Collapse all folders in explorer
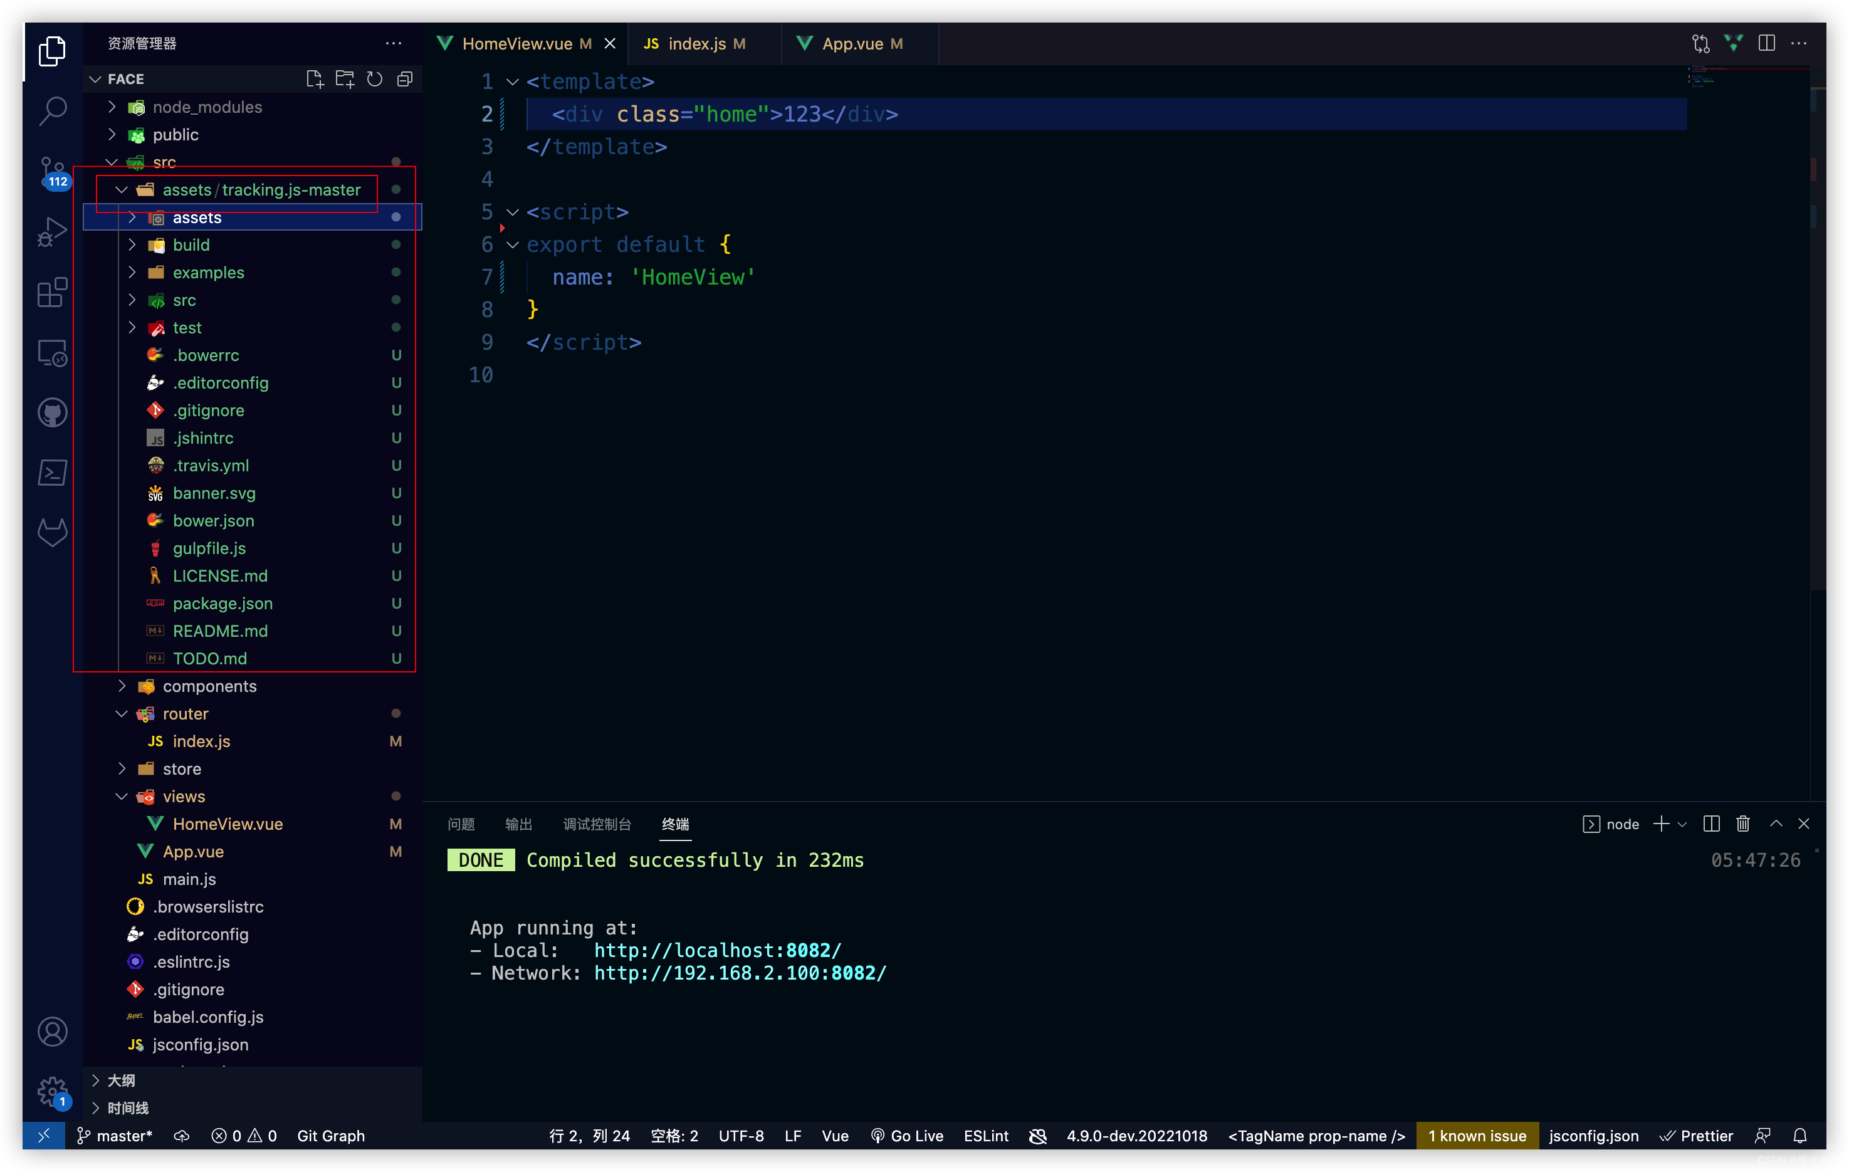Image resolution: width=1849 pixels, height=1172 pixels. 405,79
